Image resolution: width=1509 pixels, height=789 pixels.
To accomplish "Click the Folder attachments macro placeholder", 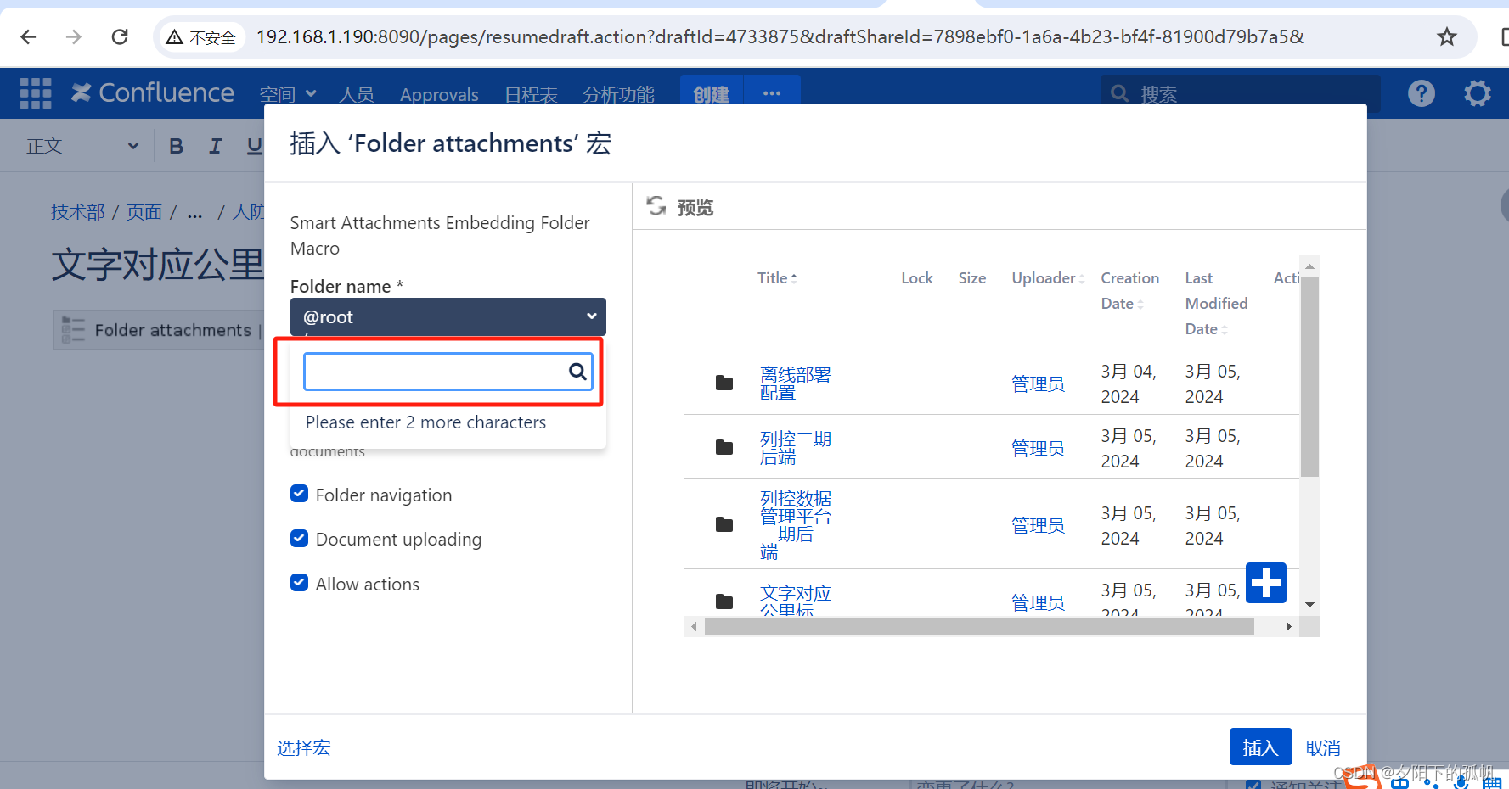I will point(159,330).
